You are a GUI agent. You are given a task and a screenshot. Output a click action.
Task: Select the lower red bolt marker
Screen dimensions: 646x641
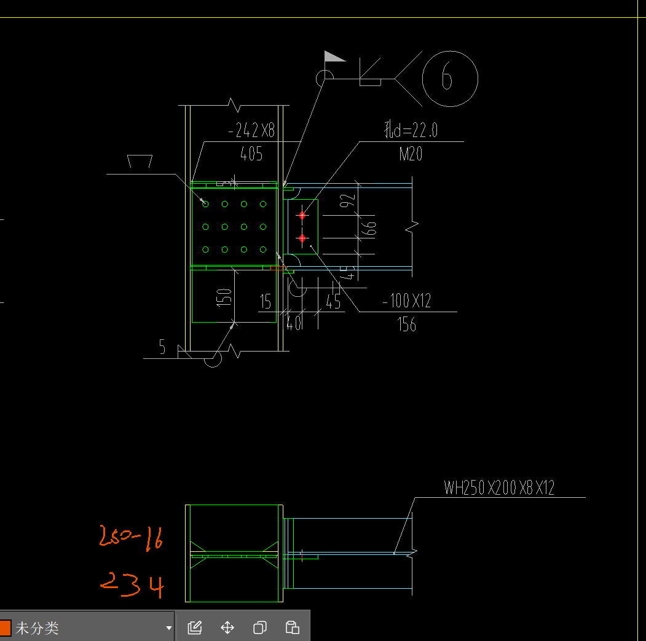point(302,238)
